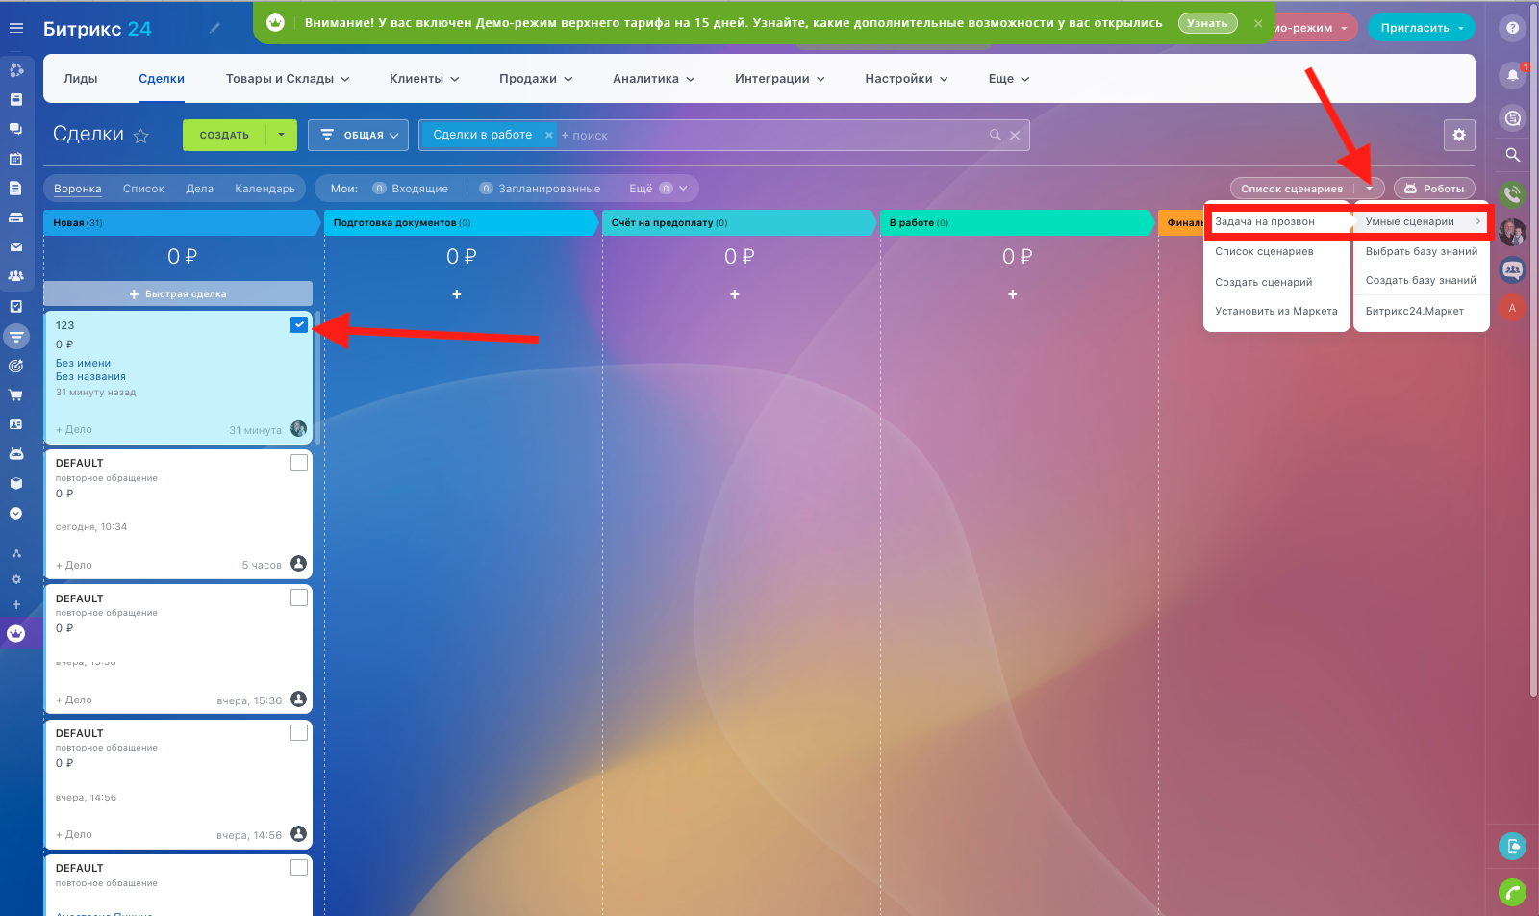
Task: Open the shopping cart icon in left sidebar
Action: point(15,394)
